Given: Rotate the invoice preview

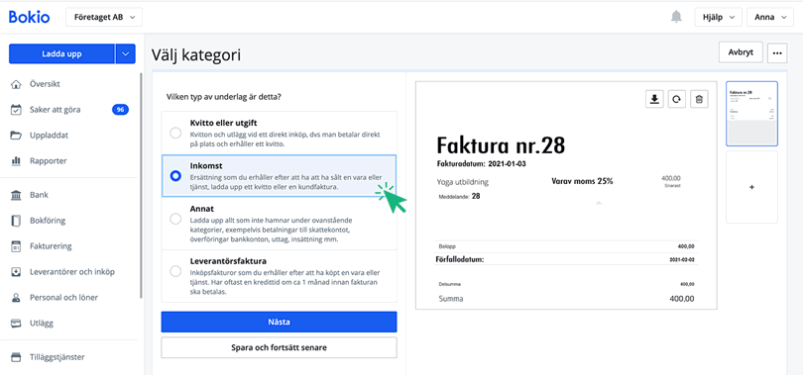Looking at the screenshot, I should pyautogui.click(x=676, y=99).
